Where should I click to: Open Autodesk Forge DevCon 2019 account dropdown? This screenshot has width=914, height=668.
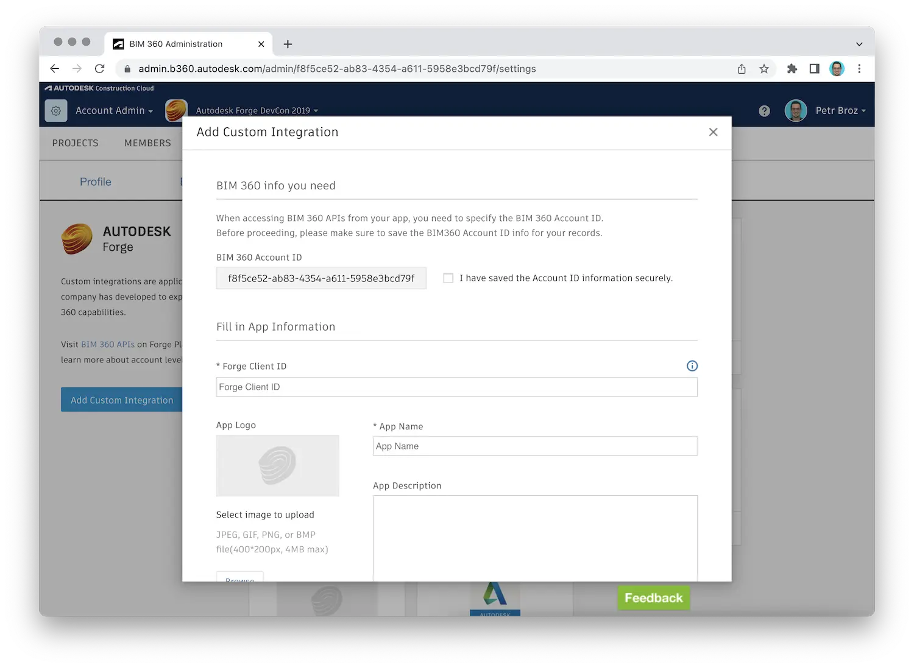pyautogui.click(x=257, y=110)
